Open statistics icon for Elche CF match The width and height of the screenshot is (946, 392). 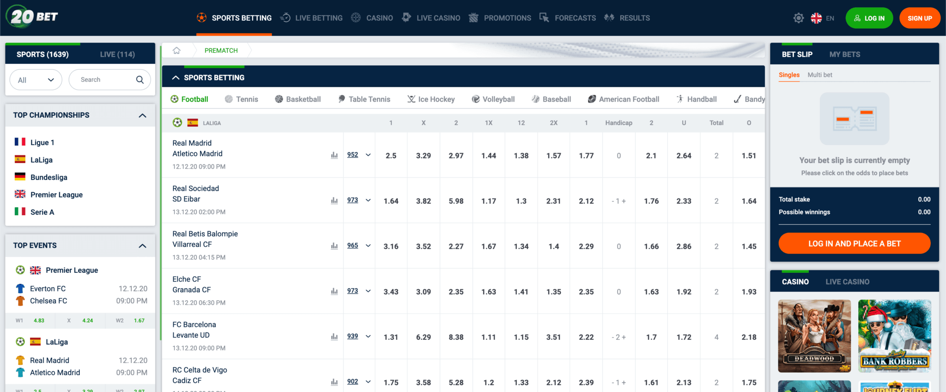pos(334,291)
